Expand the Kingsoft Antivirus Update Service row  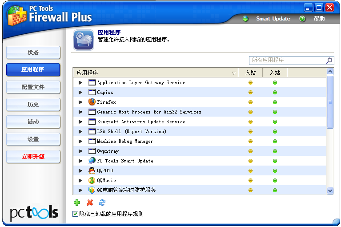(80, 122)
